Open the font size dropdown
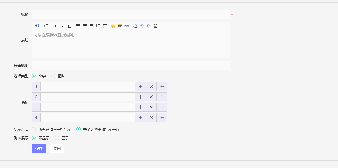Viewport: 338px width, 168px height. pyautogui.click(x=47, y=26)
